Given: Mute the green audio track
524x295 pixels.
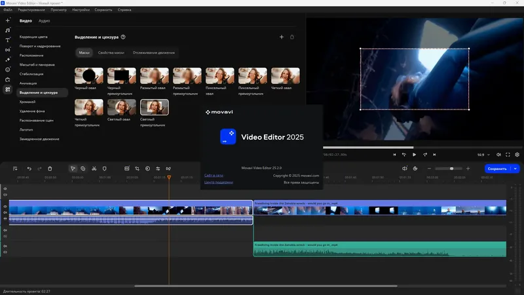Looking at the screenshot, I should click(5, 246).
